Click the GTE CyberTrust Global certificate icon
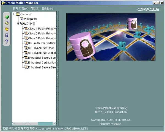This screenshot has width=165, height=132. (26, 53)
